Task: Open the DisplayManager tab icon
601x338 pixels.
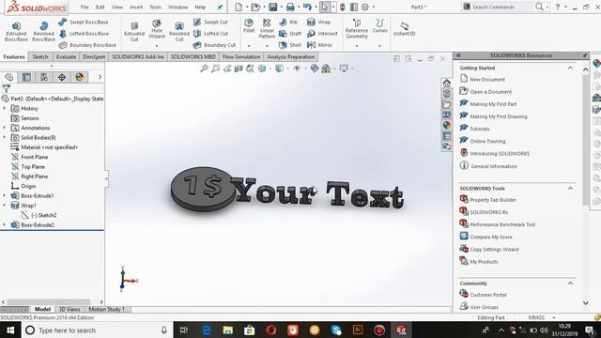Action: coord(79,77)
